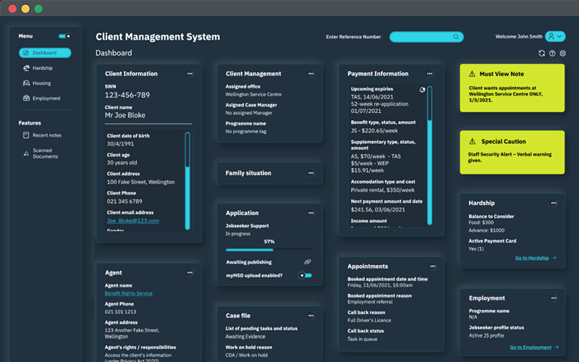The height and width of the screenshot is (362, 579).
Task: Click warning icon on Must View Note
Action: pos(472,74)
